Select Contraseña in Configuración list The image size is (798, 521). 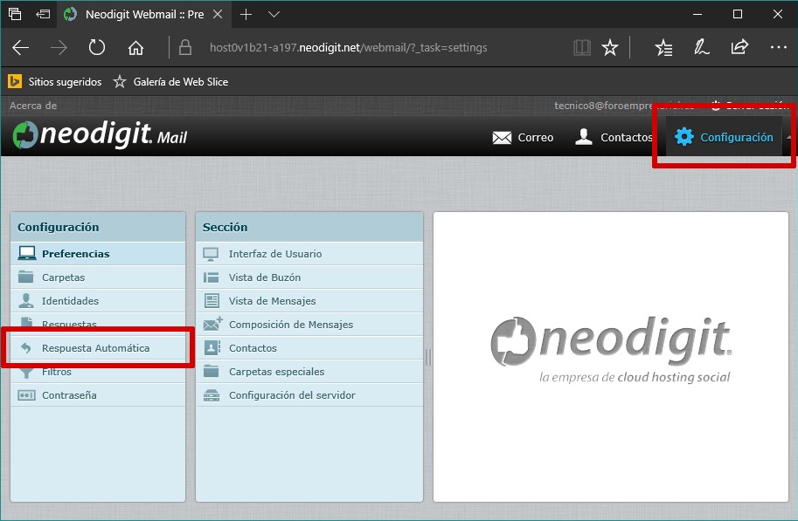tap(98, 395)
